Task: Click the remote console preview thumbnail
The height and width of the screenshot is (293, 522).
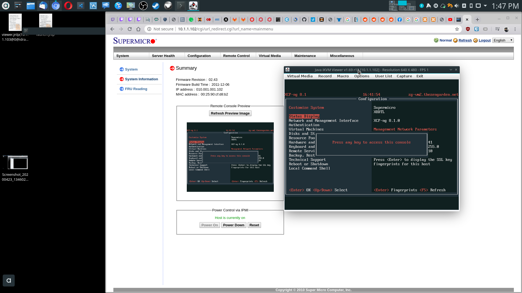Action: tap(230, 157)
